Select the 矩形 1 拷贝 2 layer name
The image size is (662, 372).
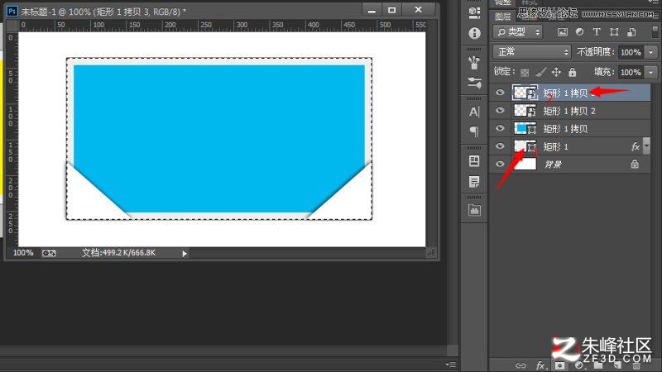pyautogui.click(x=569, y=111)
